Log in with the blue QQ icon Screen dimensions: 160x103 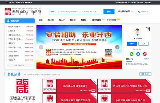(138, 54)
